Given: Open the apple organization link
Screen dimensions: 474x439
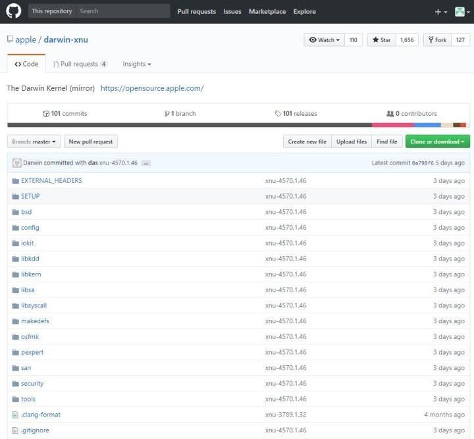Looking at the screenshot, I should pos(26,39).
